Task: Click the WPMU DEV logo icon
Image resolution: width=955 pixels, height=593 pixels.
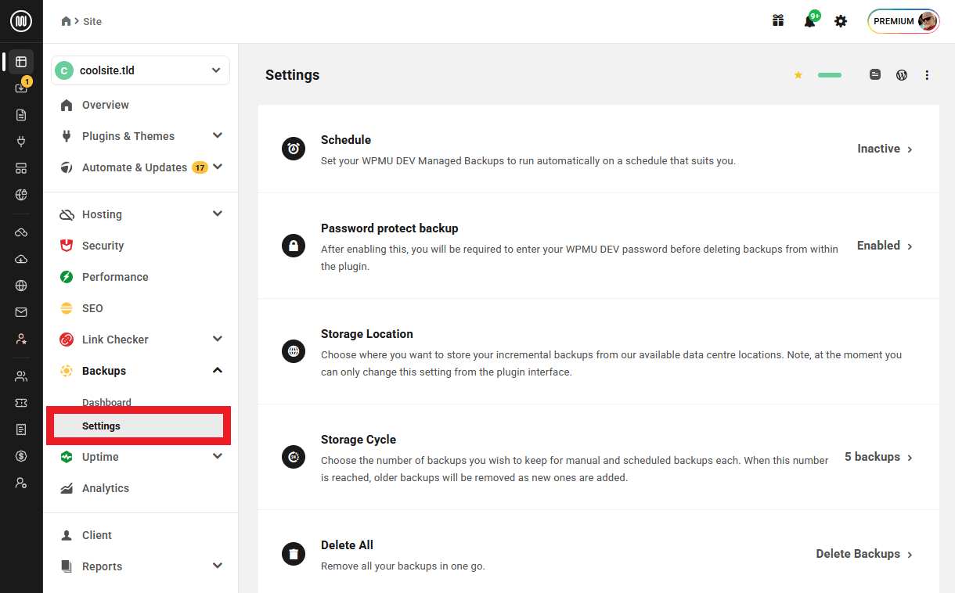Action: pos(21,21)
